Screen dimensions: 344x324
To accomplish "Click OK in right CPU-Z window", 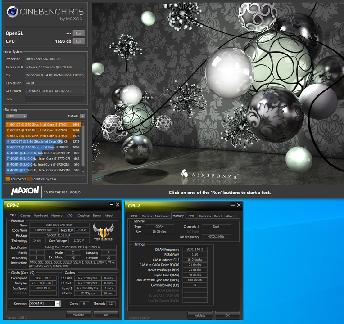I will [227, 315].
